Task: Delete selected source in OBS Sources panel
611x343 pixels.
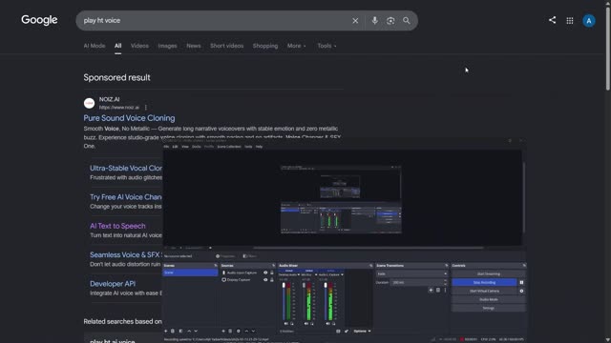Action: click(x=230, y=331)
